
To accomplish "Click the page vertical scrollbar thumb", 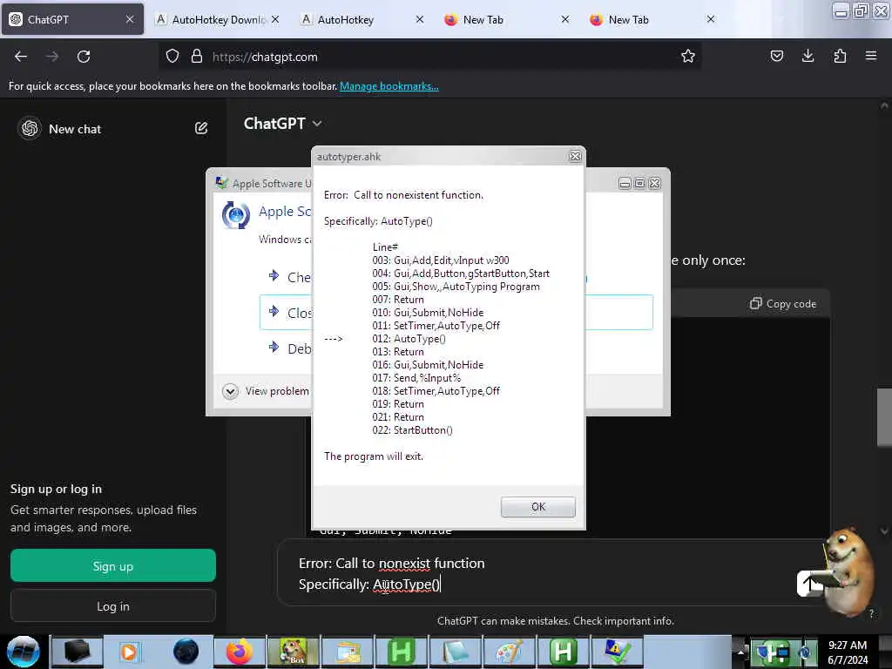I will click(883, 417).
